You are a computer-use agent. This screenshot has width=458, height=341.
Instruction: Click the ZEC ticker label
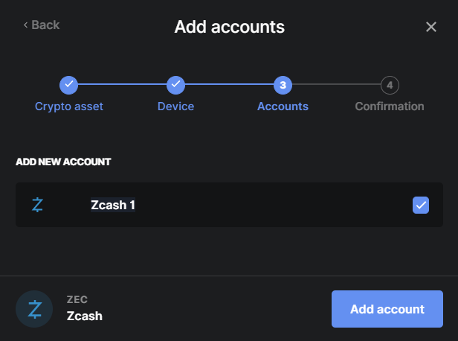[77, 299]
